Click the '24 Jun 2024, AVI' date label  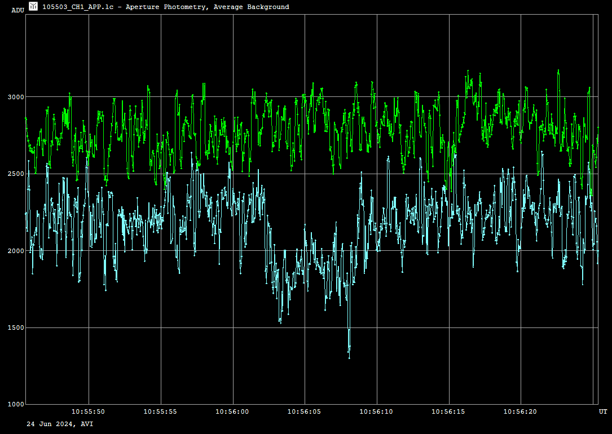[60, 424]
